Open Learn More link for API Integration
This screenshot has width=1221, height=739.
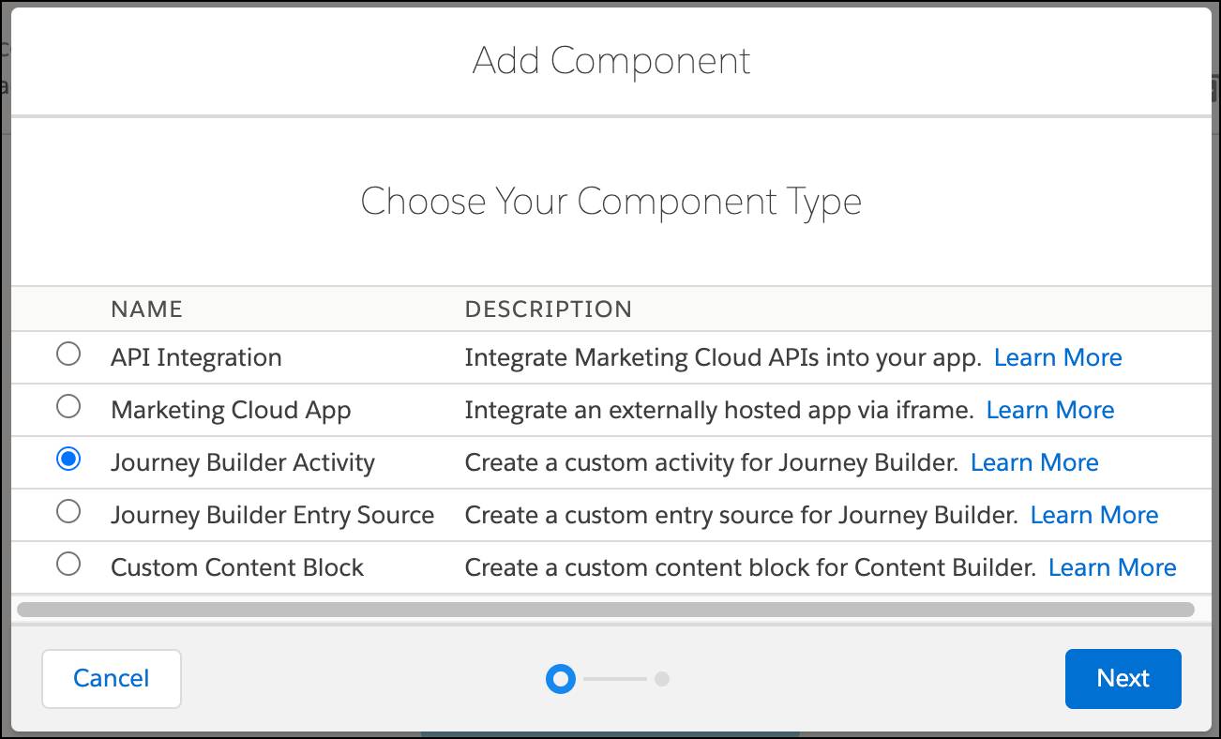[1058, 357]
